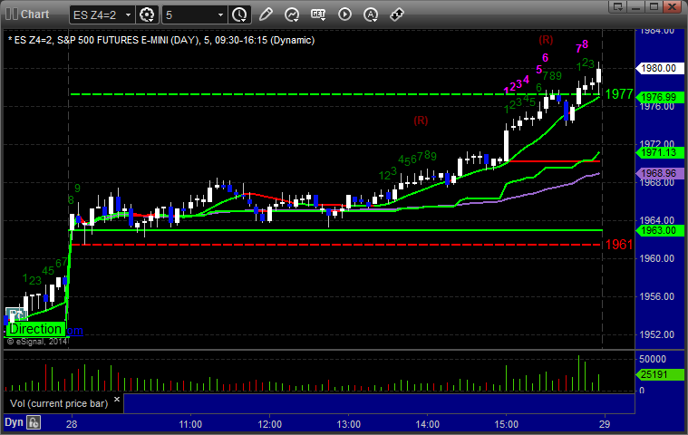This screenshot has height=435, width=688.
Task: Click the 1980.00 cursor price label
Action: 660,68
